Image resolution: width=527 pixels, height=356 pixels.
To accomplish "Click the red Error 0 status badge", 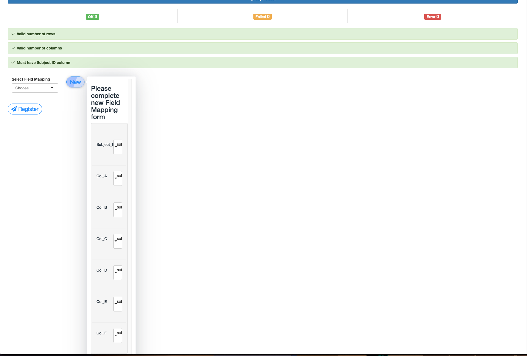I will pyautogui.click(x=432, y=17).
